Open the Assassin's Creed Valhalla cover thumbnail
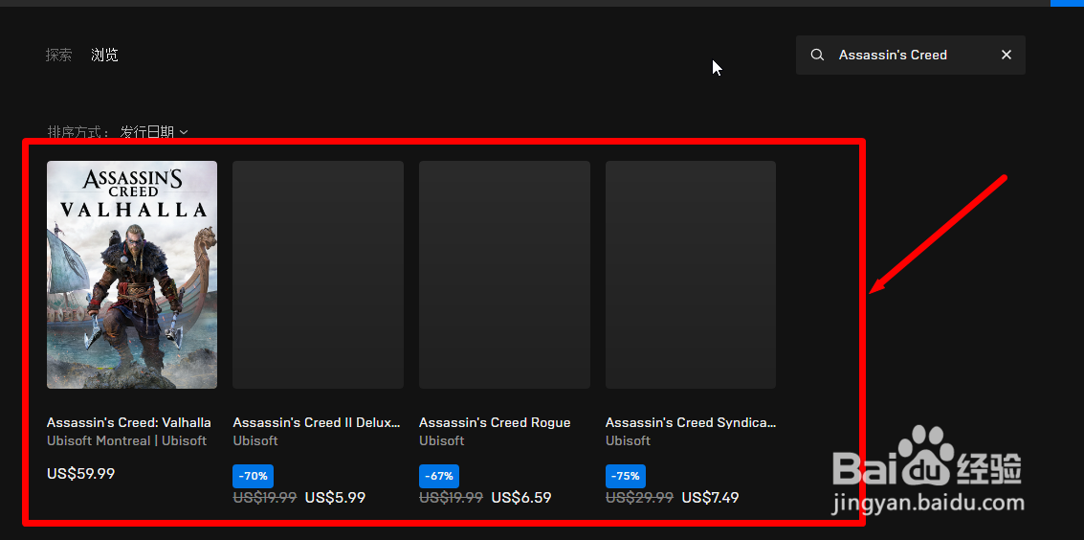Viewport: 1084px width, 540px height. [x=132, y=275]
